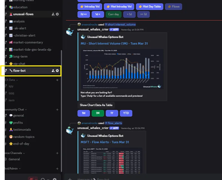Open unusual-flows channel settings gear
222x180 pixels.
[x=57, y=14]
